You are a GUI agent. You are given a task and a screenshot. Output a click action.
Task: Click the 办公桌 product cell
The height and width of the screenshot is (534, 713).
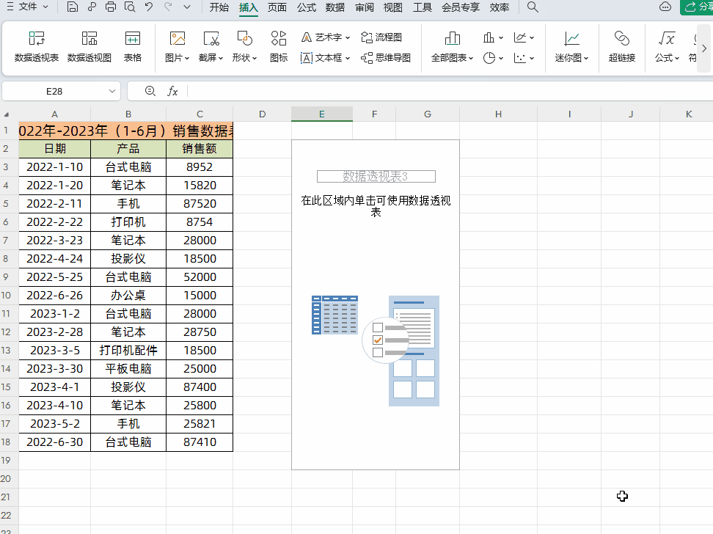(128, 295)
